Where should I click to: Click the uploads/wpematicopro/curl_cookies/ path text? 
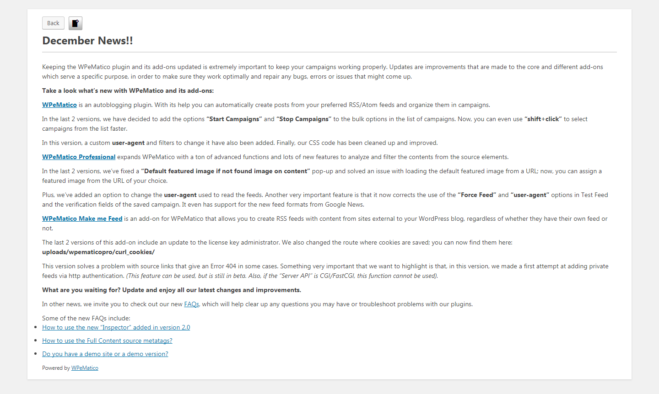98,252
